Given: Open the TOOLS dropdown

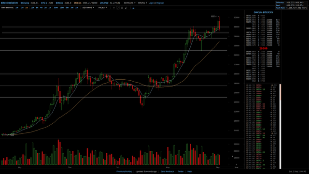Looking at the screenshot, I should coord(102,8).
